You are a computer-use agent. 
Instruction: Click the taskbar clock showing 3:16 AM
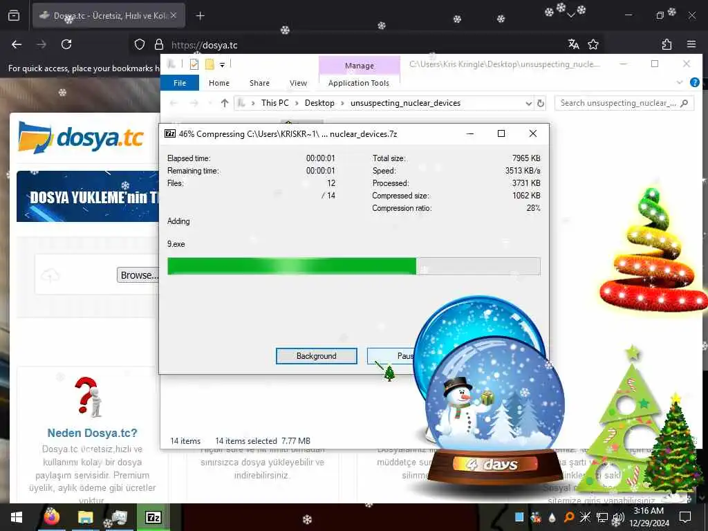(649, 517)
